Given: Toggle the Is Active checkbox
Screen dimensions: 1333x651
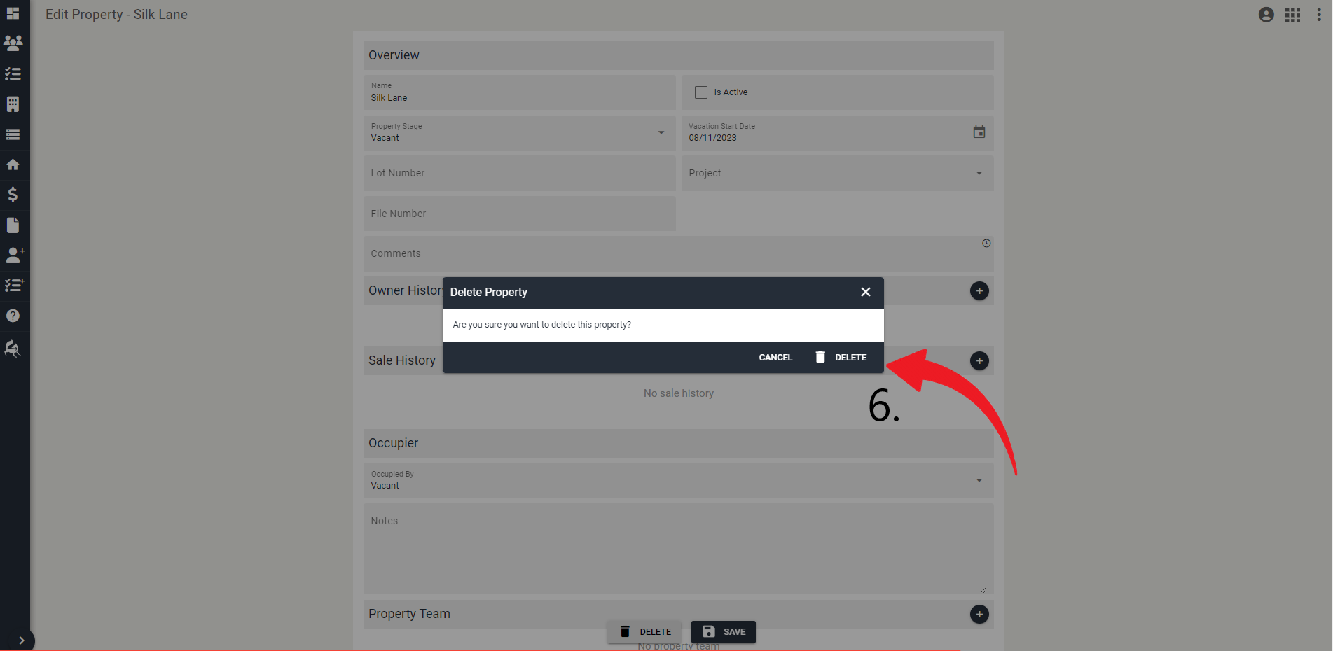Looking at the screenshot, I should [x=700, y=92].
